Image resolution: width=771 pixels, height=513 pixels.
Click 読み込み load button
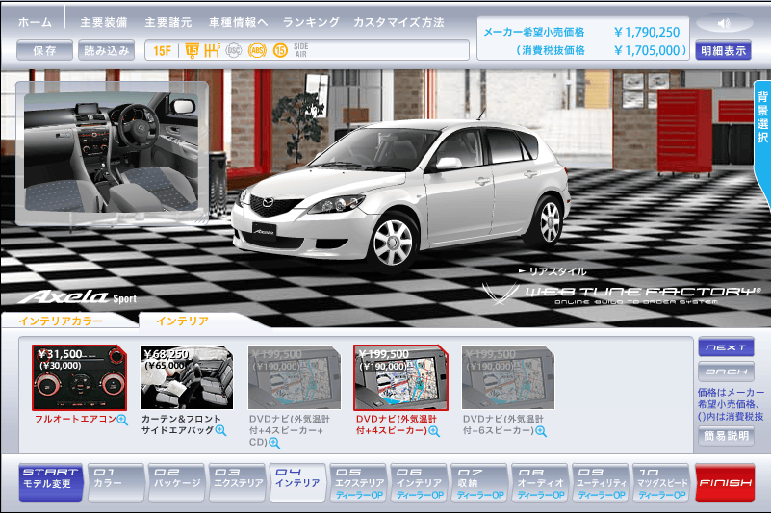point(106,50)
